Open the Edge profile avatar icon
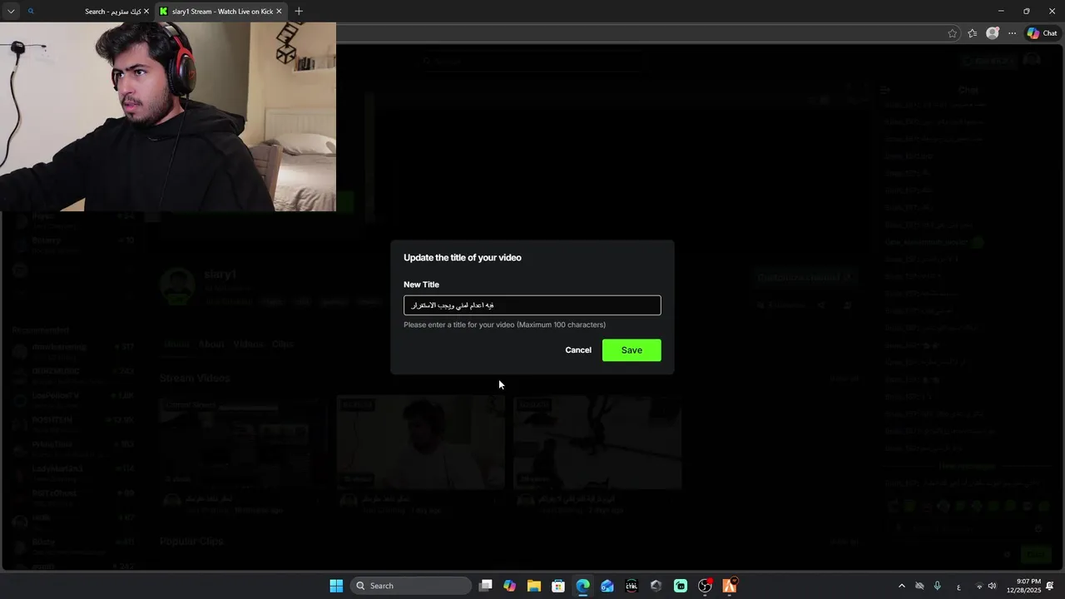This screenshot has width=1065, height=599. click(992, 33)
